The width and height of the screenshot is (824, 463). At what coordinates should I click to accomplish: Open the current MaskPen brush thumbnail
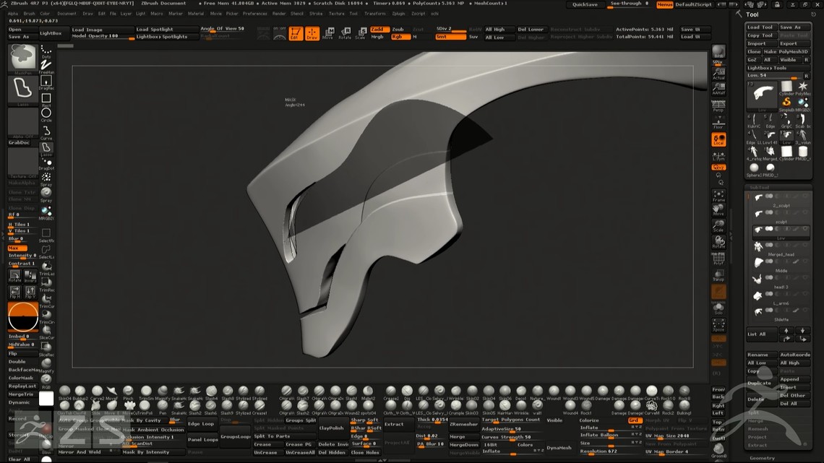point(22,58)
